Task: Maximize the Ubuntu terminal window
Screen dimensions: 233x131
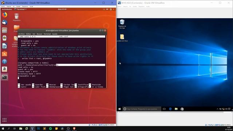Action: pyautogui.click(x=103, y=31)
